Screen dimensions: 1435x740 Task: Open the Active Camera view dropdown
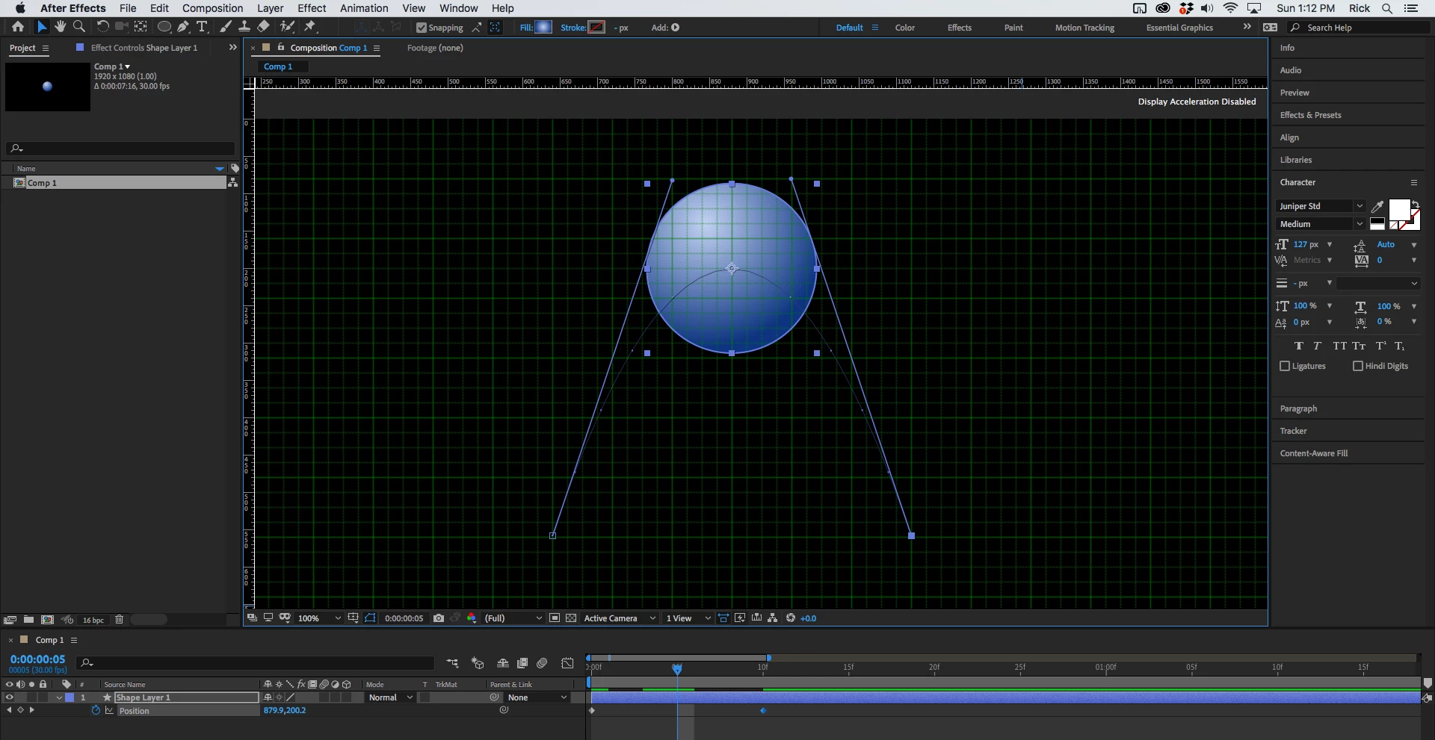pyautogui.click(x=620, y=618)
